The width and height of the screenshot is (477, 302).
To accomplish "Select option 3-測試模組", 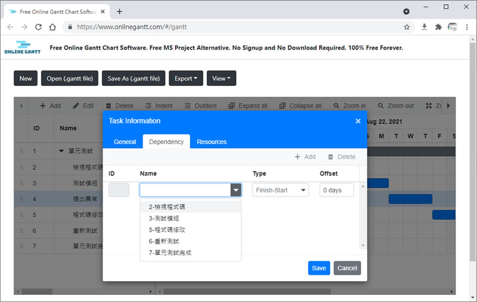I will pos(190,219).
